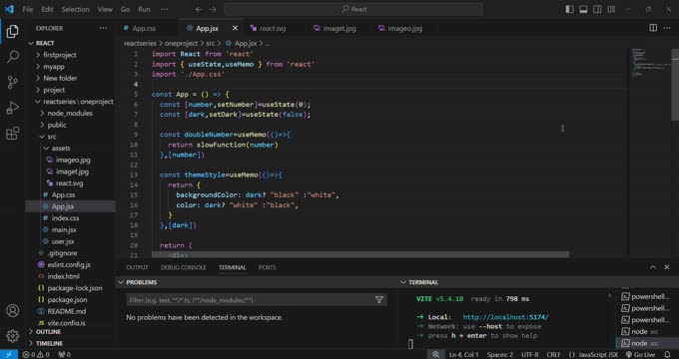Toggle the bottom panel layout button
The height and width of the screenshot is (359, 679).
(584, 9)
